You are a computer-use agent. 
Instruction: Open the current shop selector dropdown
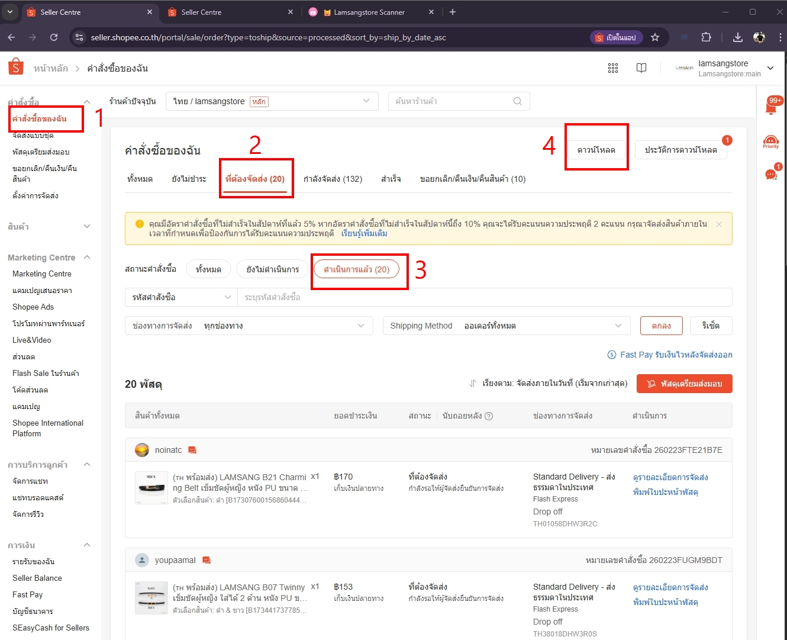click(x=272, y=101)
